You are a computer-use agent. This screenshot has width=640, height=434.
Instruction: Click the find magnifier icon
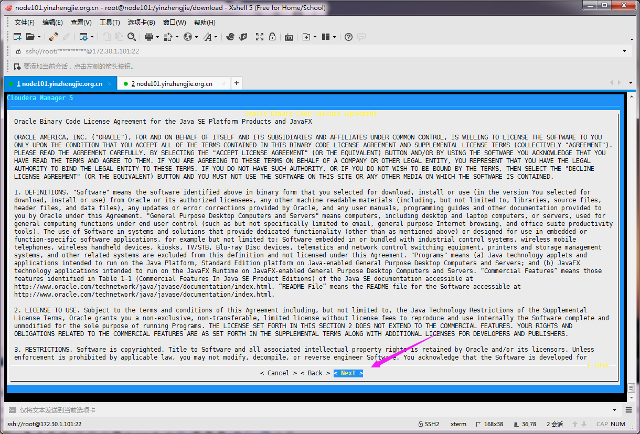coord(132,37)
